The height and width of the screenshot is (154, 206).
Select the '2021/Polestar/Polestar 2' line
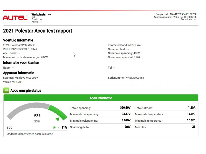coord(19,45)
